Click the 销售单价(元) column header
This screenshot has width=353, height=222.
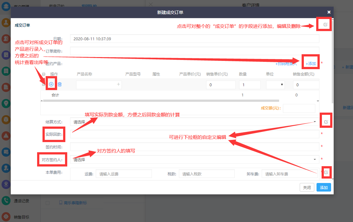(x=217, y=74)
